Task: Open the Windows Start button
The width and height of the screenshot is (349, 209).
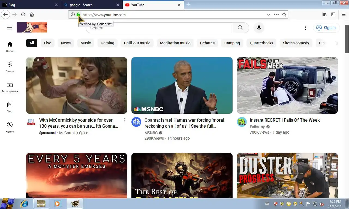Action: [x=7, y=204]
